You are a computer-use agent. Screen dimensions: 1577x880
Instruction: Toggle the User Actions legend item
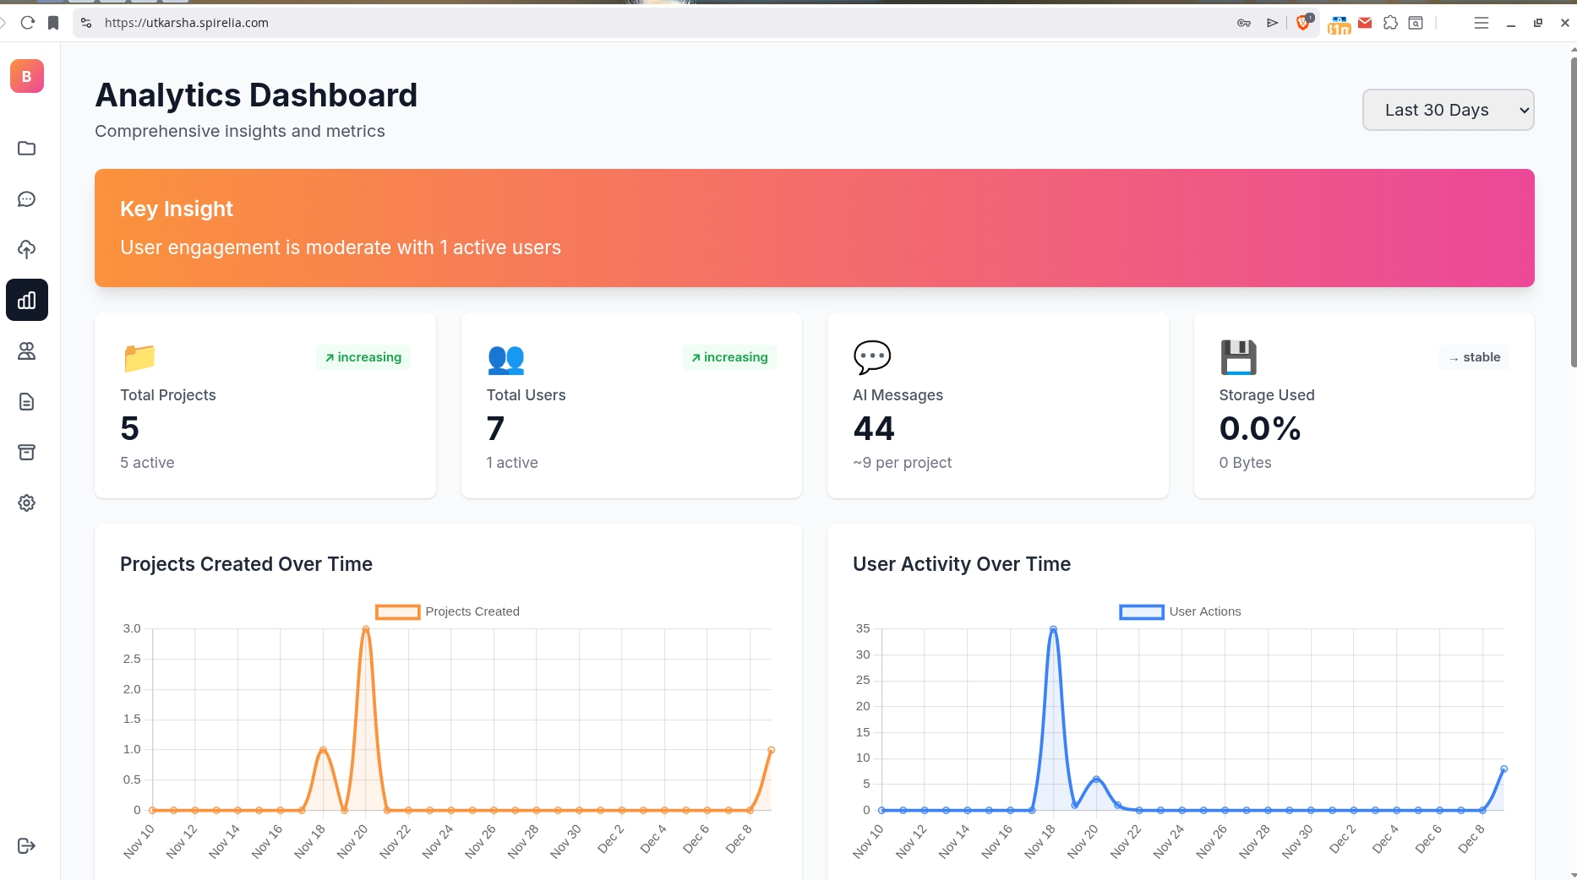tap(1181, 611)
